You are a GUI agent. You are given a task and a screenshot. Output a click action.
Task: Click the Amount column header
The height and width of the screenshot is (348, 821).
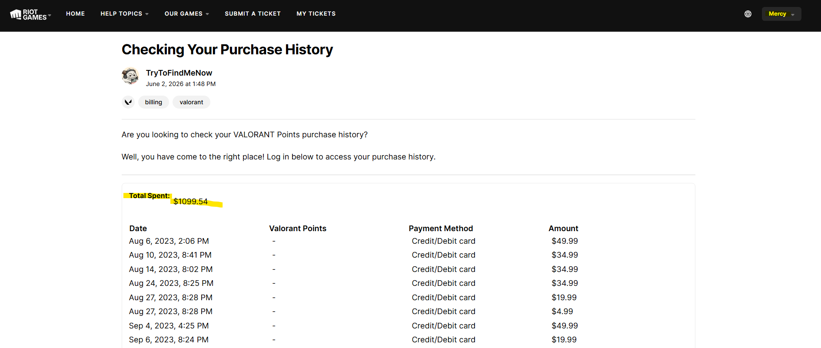point(563,229)
